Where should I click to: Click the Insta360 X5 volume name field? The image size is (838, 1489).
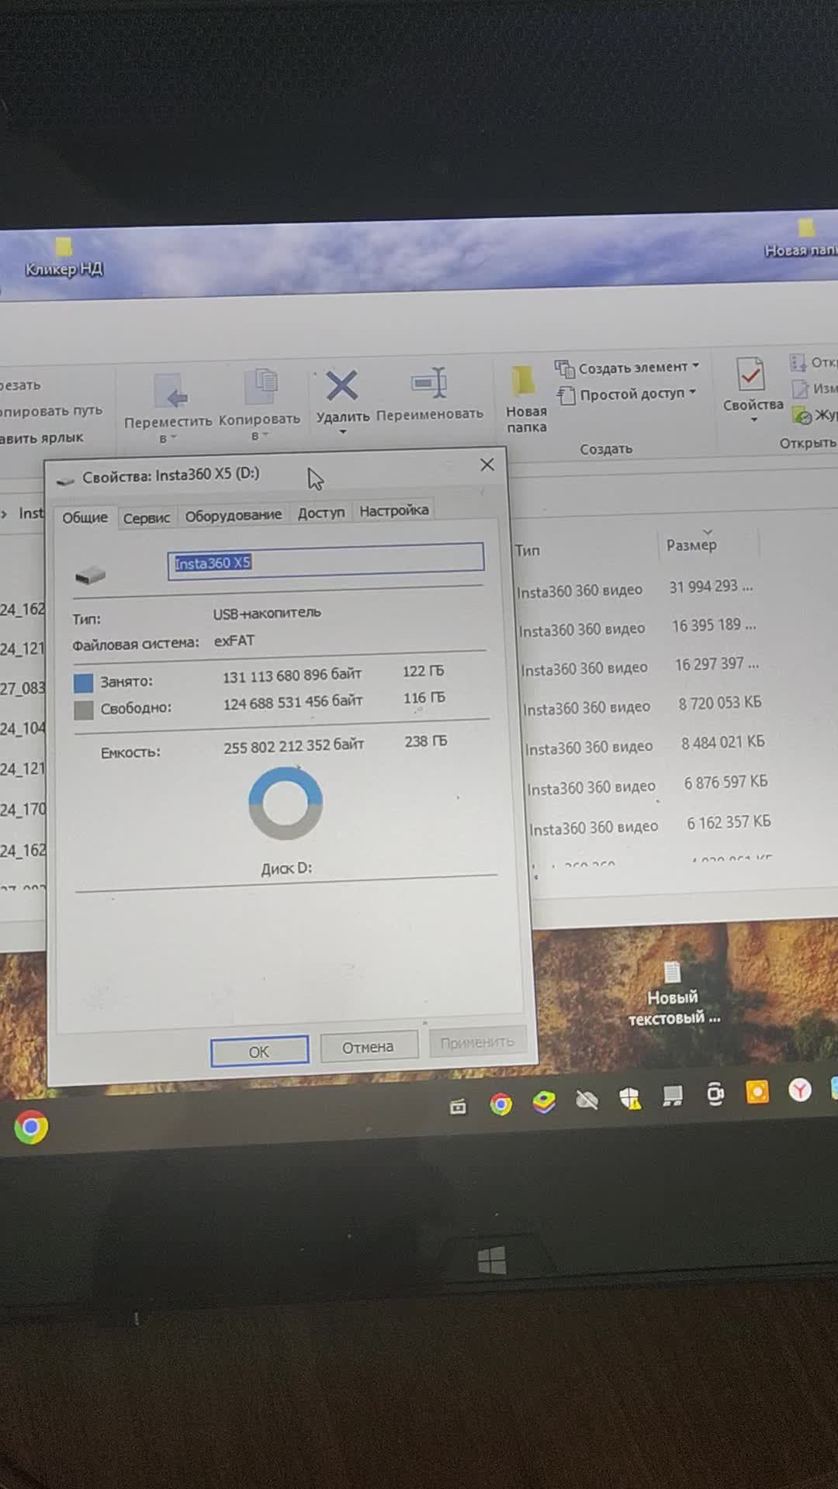pos(326,561)
